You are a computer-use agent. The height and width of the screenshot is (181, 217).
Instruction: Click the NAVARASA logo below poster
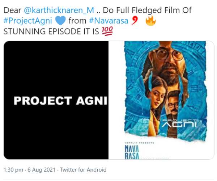132,152
